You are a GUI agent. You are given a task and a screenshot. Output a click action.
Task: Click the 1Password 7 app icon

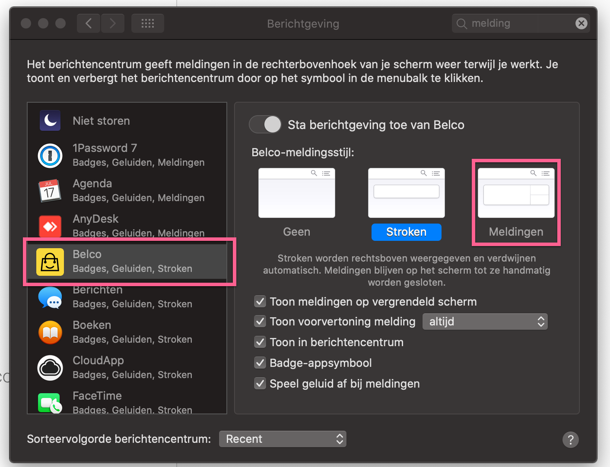coord(50,156)
